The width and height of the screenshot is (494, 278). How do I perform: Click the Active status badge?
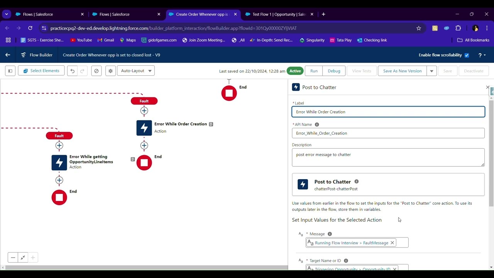click(295, 71)
